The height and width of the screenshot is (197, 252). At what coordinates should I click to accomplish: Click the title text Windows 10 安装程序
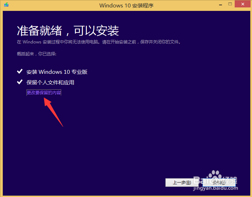pos(126,5)
